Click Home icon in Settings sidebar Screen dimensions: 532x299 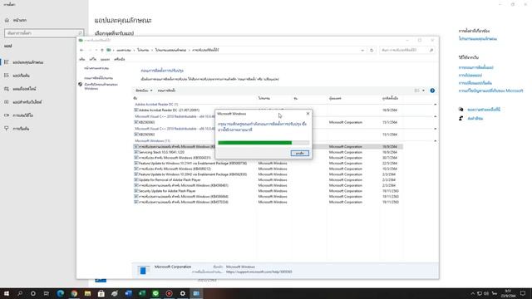[7, 20]
